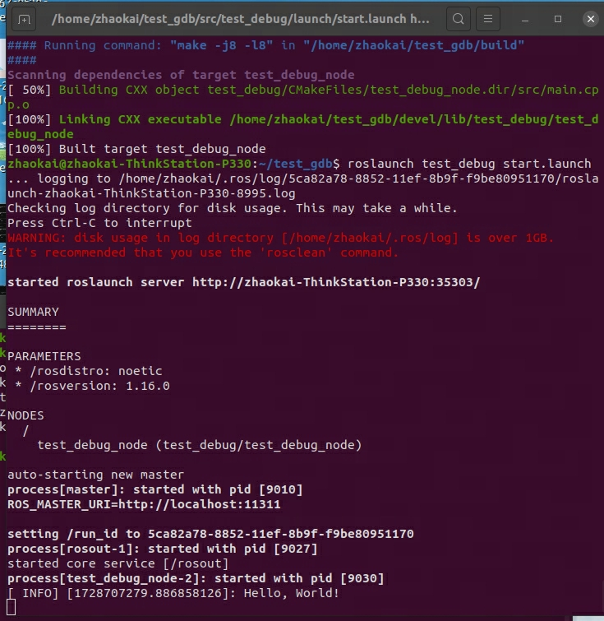Click the "Building CXX object" line
Viewport: 604px width, 621px height.
click(x=302, y=97)
